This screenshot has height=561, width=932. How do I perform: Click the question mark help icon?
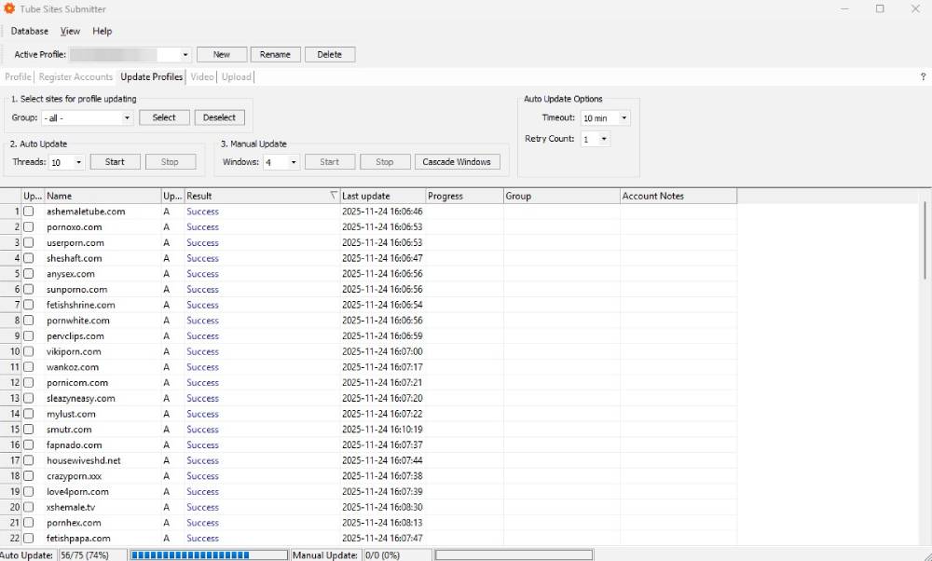[x=923, y=77]
